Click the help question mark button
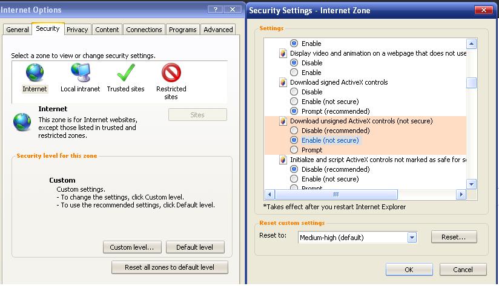Screen dimensions: 499x286 [x=215, y=10]
